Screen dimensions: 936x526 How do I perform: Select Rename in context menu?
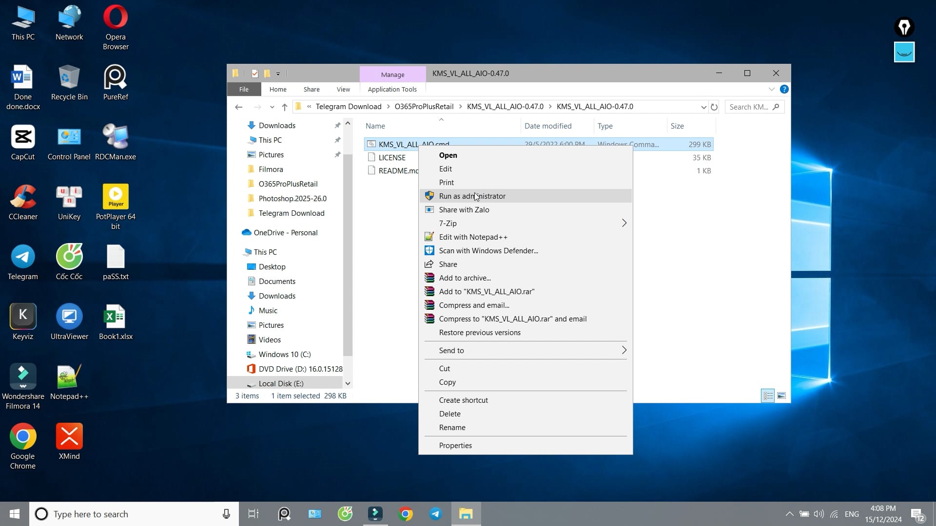point(526,427)
